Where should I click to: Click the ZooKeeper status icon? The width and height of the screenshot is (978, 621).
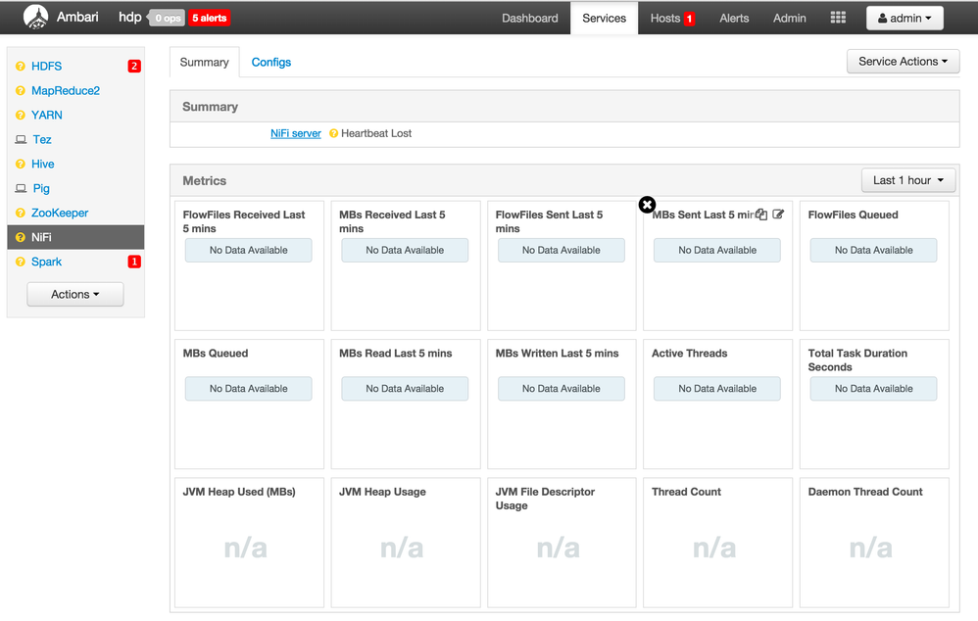point(20,213)
